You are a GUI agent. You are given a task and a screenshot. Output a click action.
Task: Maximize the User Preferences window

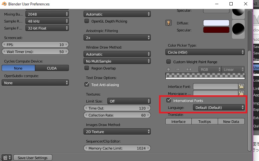(231, 4)
